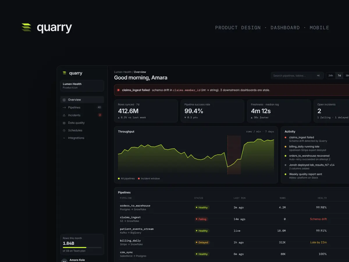This screenshot has width=349, height=262.
Task: Click the red alert dot in failure banner
Action: click(118, 90)
